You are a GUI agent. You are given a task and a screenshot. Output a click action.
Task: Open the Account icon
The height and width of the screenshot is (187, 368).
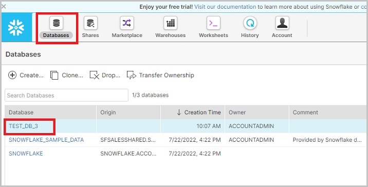click(282, 23)
